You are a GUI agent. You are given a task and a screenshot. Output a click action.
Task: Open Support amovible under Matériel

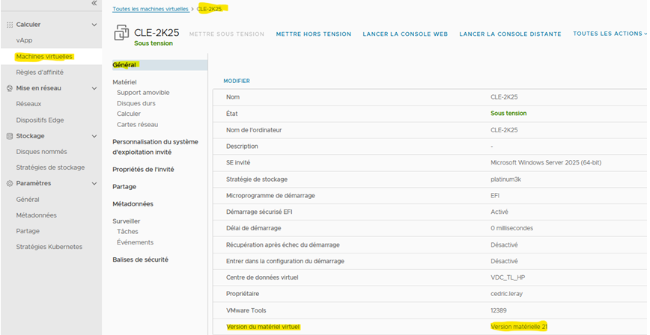(x=143, y=93)
